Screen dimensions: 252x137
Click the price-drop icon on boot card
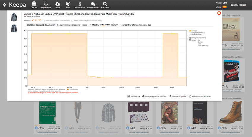click(x=219, y=128)
